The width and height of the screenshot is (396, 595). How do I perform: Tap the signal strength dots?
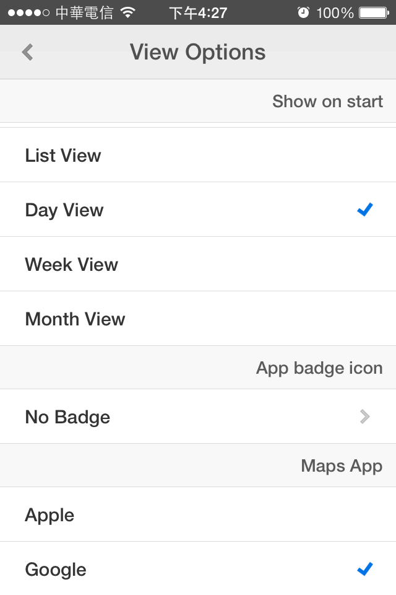[28, 12]
